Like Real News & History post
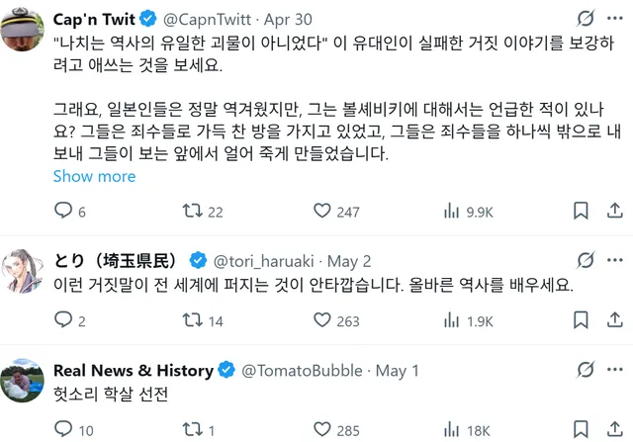Screen dimensions: 633x442 [321, 429]
